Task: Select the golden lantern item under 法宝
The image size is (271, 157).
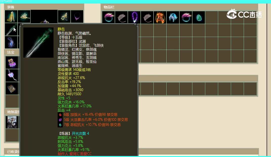Action: (x=12, y=63)
